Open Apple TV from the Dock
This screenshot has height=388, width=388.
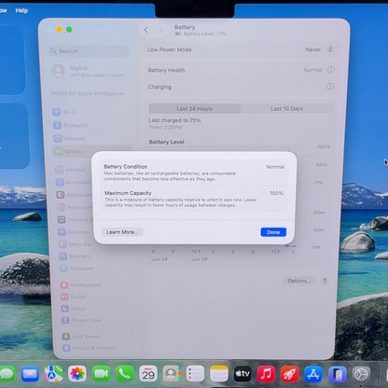[x=242, y=373]
